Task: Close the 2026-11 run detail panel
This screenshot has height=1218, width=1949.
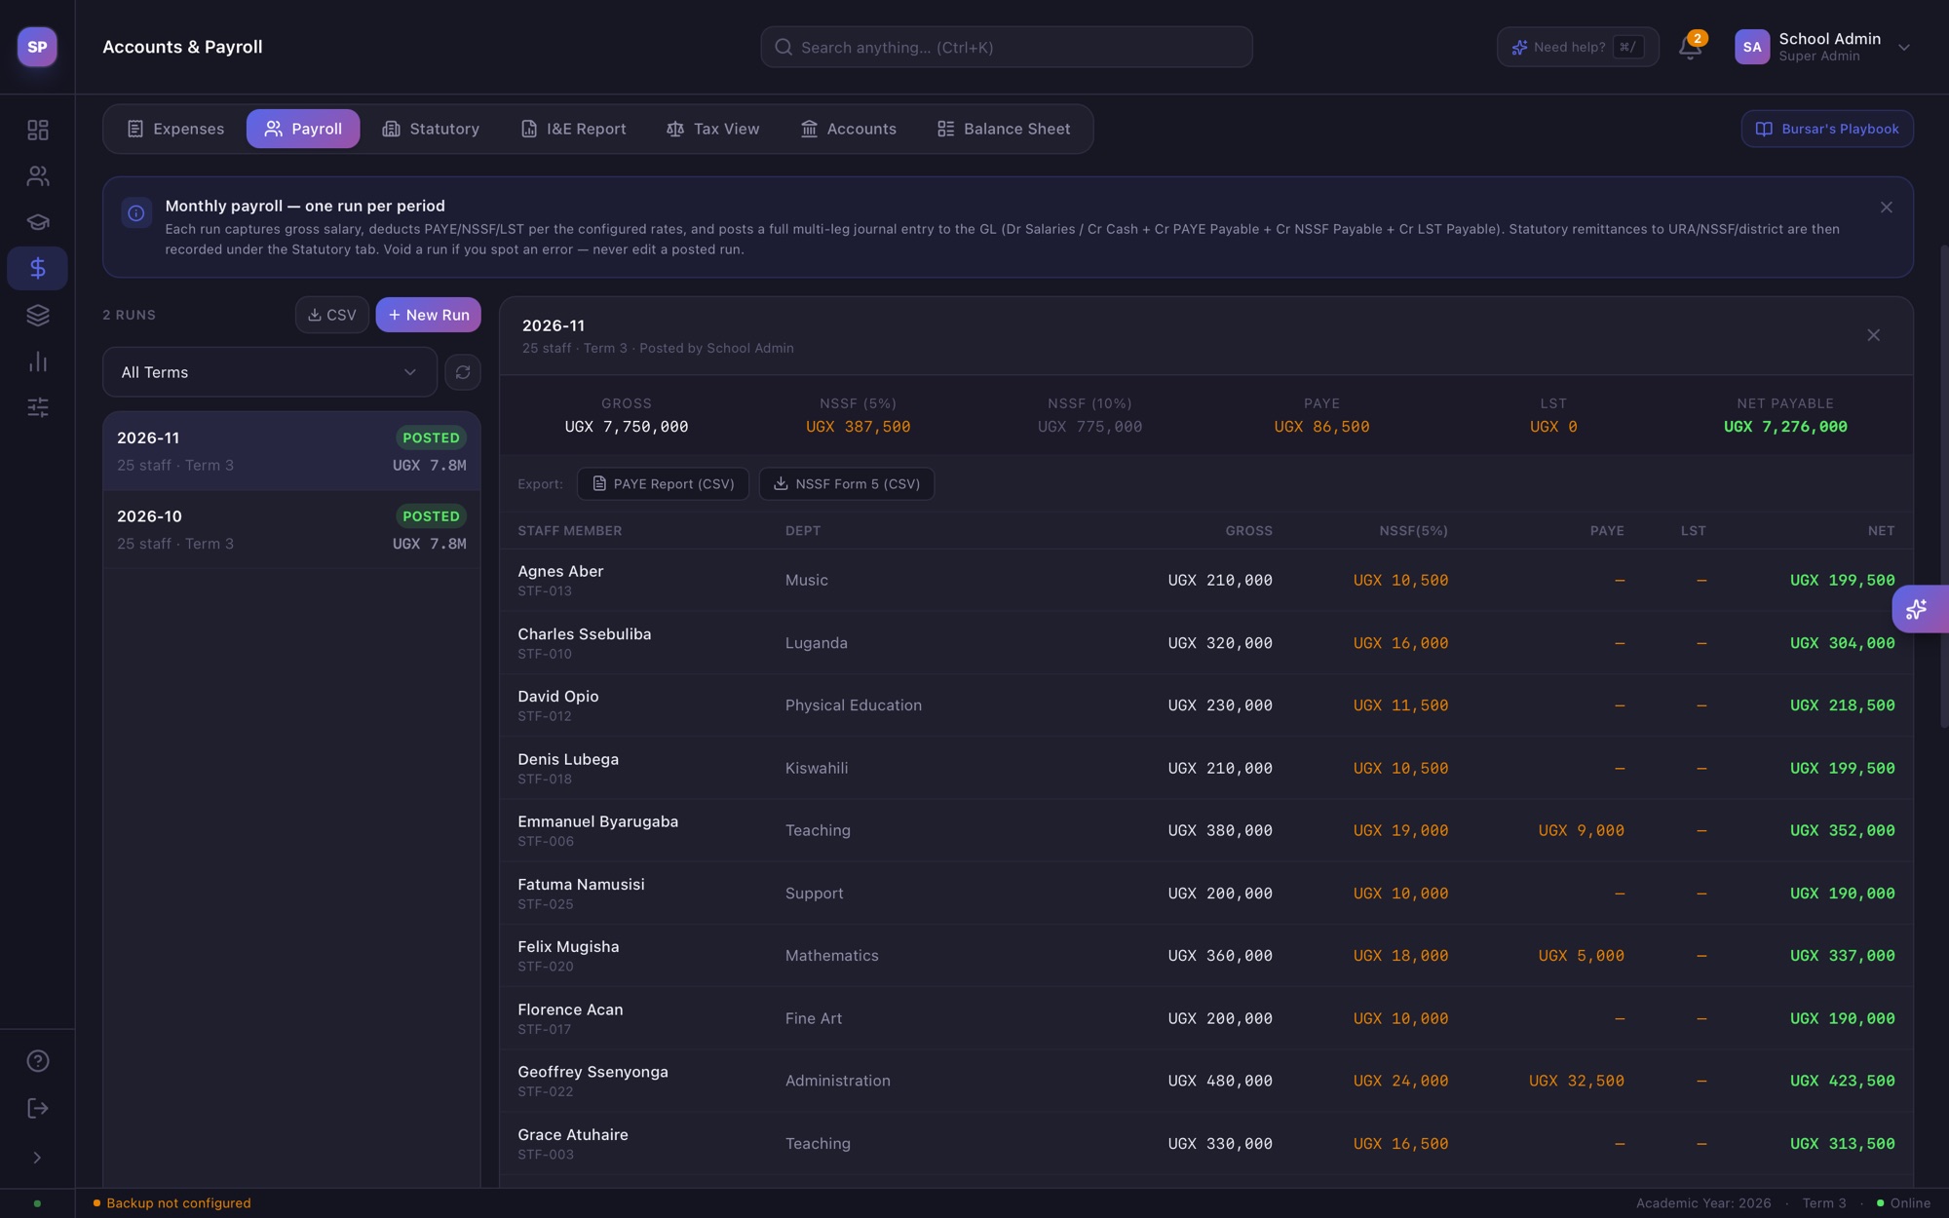Action: [1873, 335]
